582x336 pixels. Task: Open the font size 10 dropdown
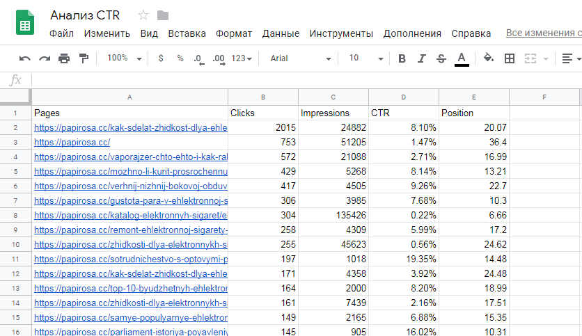[x=365, y=58]
